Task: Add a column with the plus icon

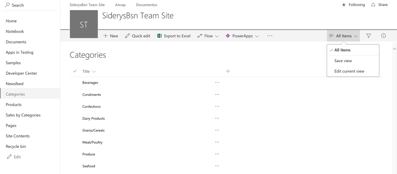Action: 228,71
